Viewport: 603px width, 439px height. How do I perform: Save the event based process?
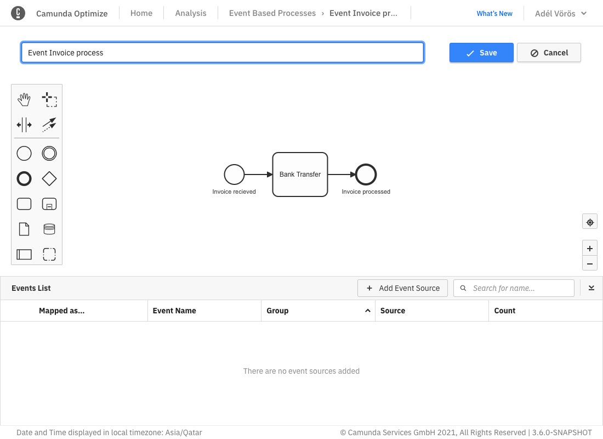[x=481, y=53]
